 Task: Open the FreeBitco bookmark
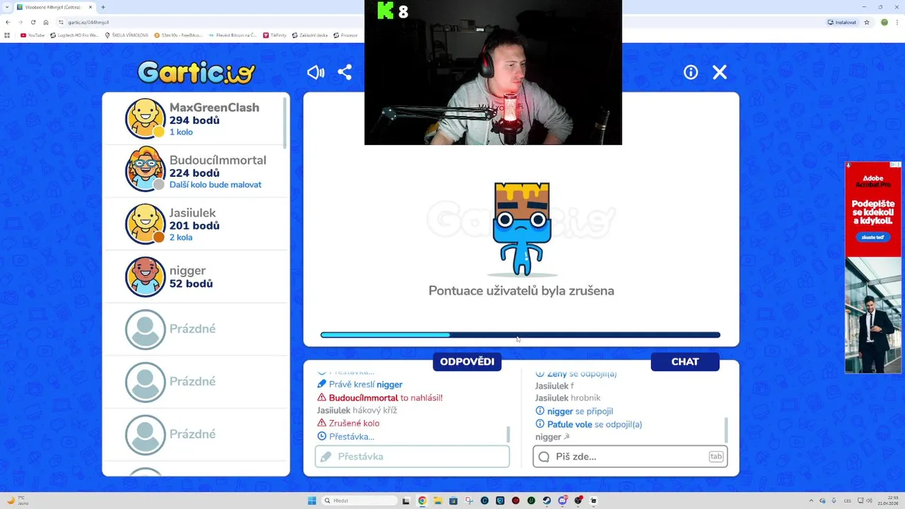pos(179,35)
